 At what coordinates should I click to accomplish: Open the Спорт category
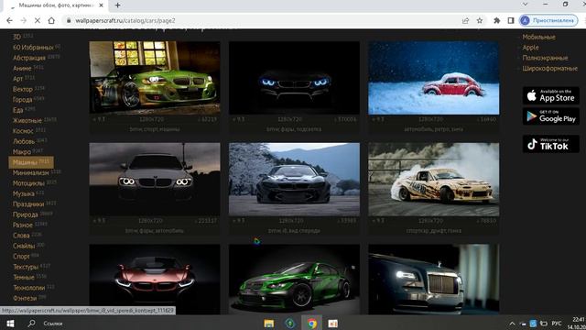click(21, 257)
